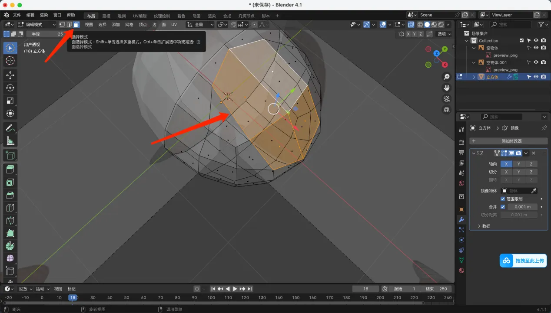Click the eyedropper for mirror object
The image size is (551, 313).
(534, 191)
